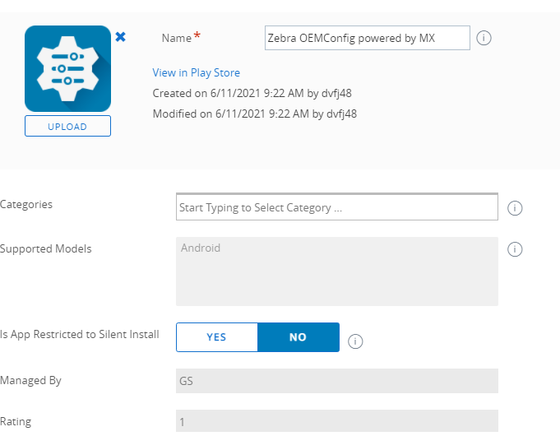Click the Modified on 6/11/2021 text
Screen dimensions: 560x436
click(255, 114)
